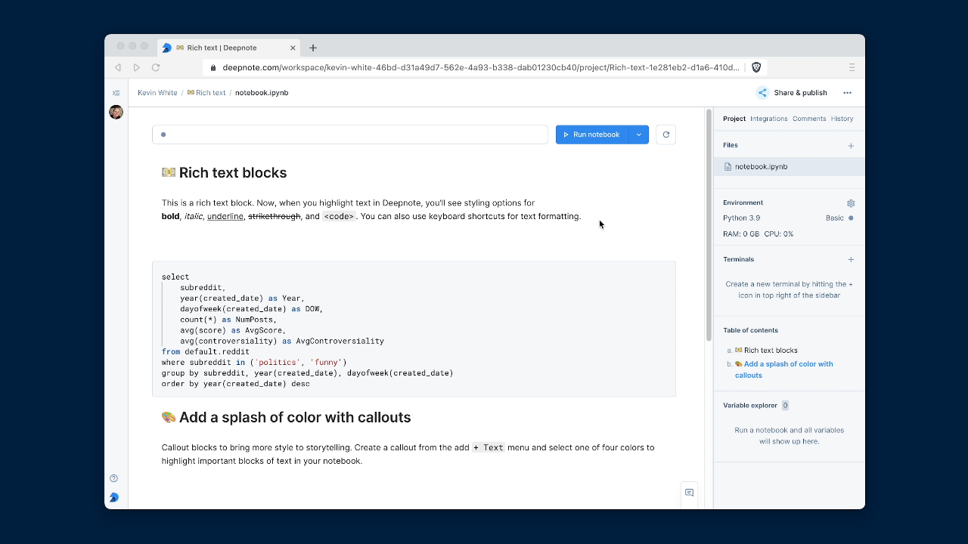Click the Run notebook button
The width and height of the screenshot is (968, 544).
point(592,134)
